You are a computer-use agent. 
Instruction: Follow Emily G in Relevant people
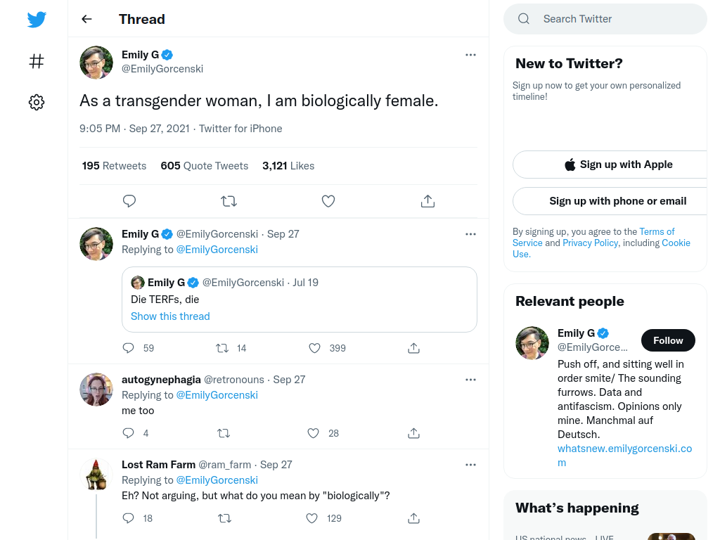668,340
